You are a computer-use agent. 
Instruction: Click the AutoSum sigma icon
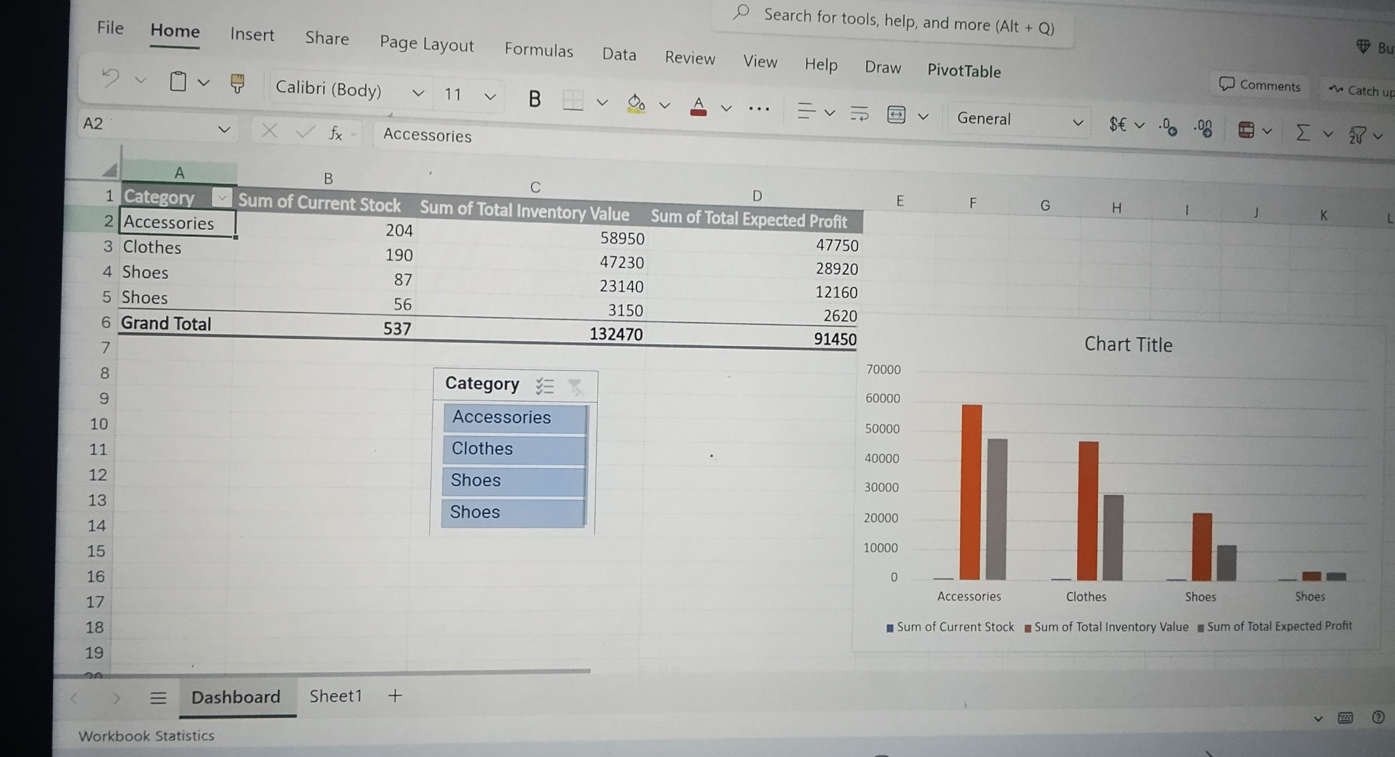[1303, 132]
